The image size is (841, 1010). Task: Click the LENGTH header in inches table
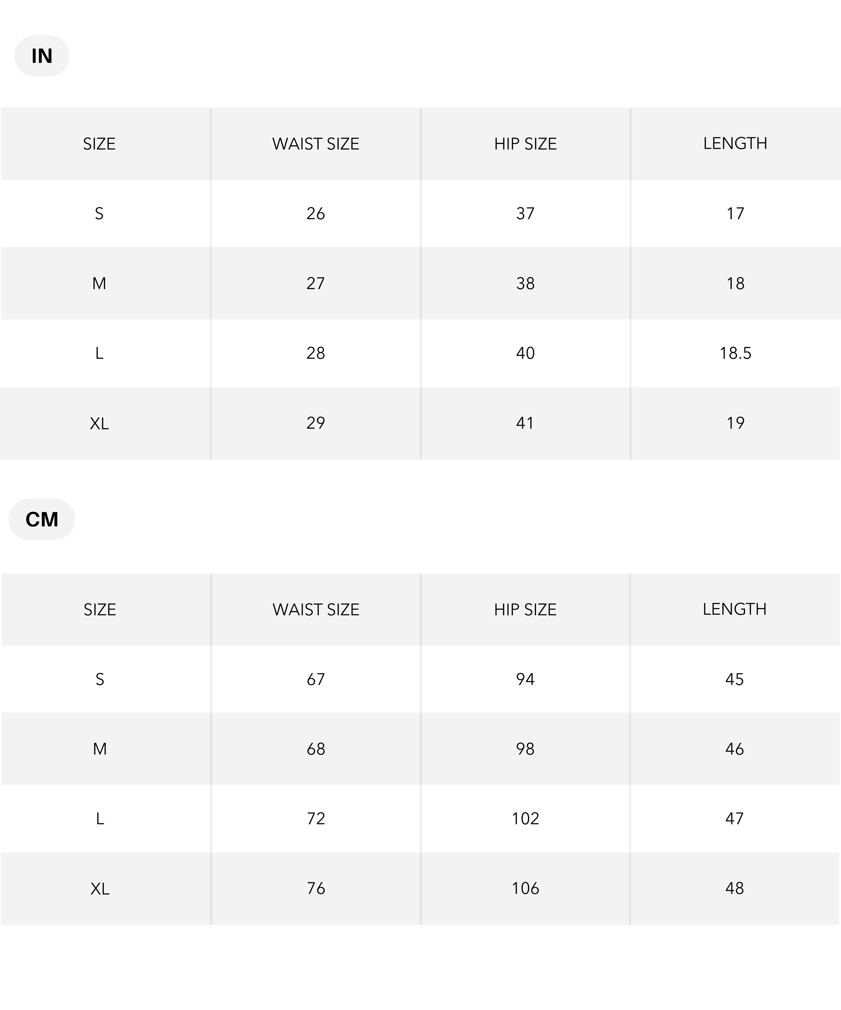pos(735,143)
